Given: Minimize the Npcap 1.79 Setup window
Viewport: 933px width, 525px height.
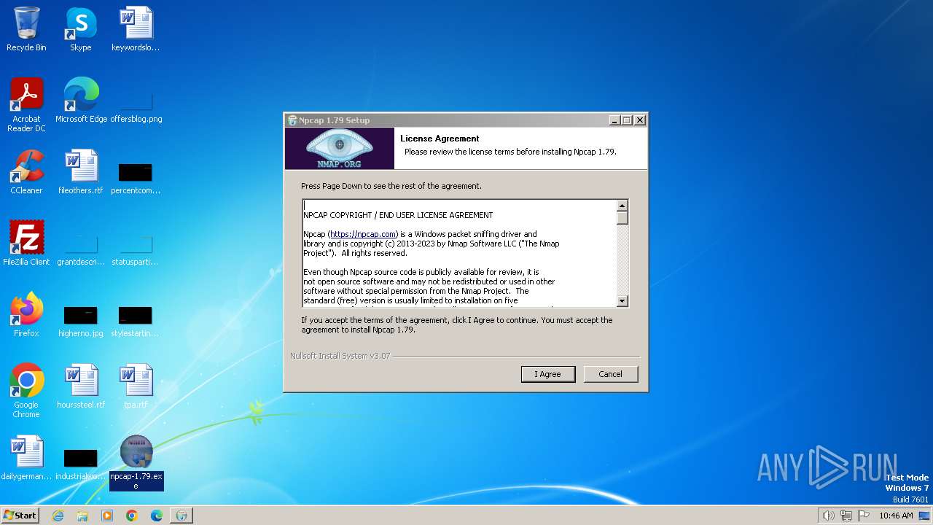Looking at the screenshot, I should click(x=614, y=120).
